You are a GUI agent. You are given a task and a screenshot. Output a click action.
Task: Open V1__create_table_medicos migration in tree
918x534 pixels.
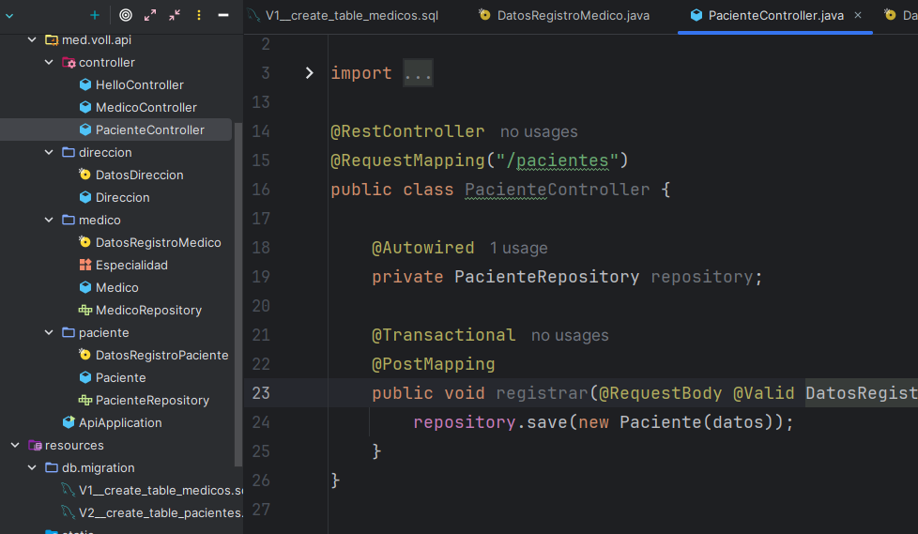pyautogui.click(x=161, y=490)
